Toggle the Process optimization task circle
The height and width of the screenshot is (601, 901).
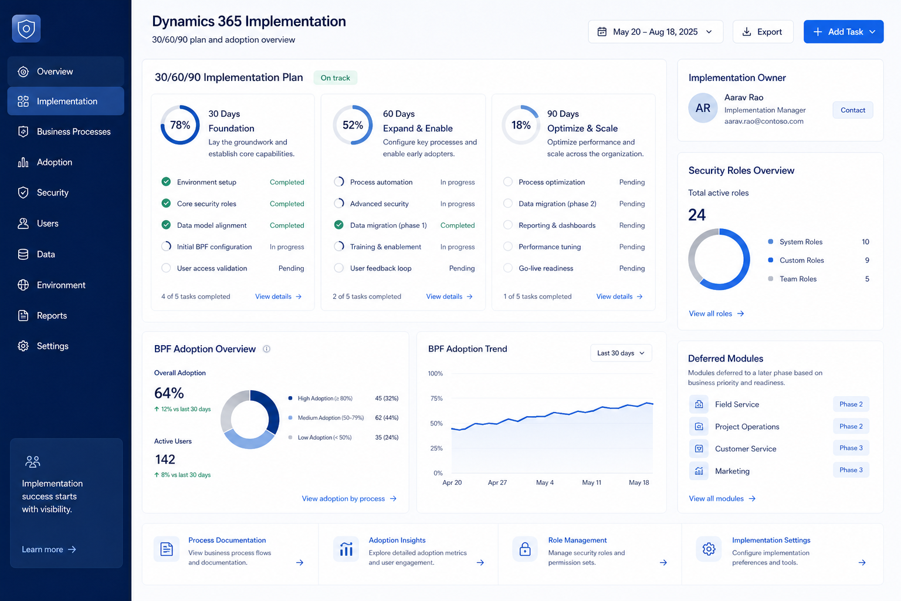(x=508, y=182)
